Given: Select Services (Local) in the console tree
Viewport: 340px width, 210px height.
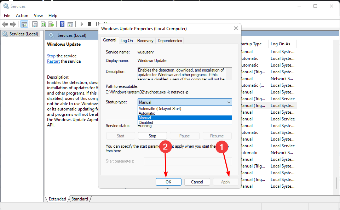Looking at the screenshot, I should [x=23, y=34].
